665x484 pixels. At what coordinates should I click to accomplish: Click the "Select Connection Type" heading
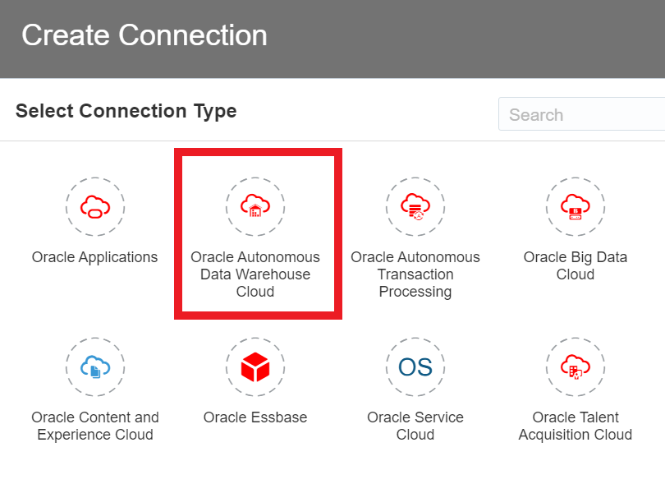[126, 111]
